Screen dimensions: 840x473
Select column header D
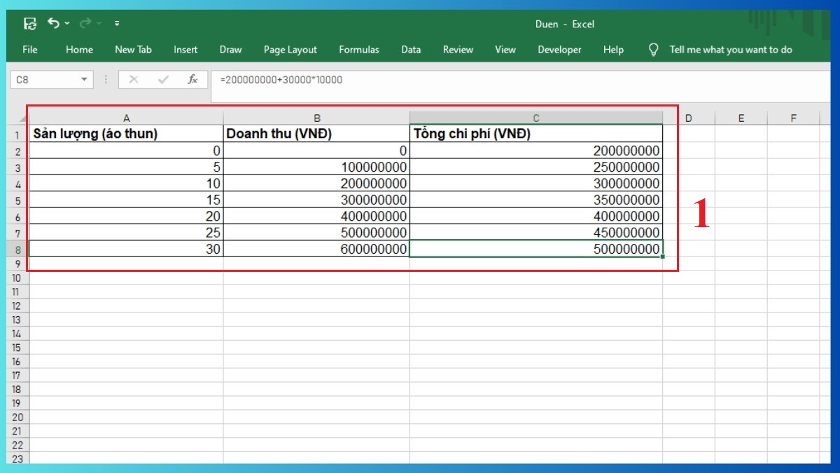pyautogui.click(x=689, y=117)
